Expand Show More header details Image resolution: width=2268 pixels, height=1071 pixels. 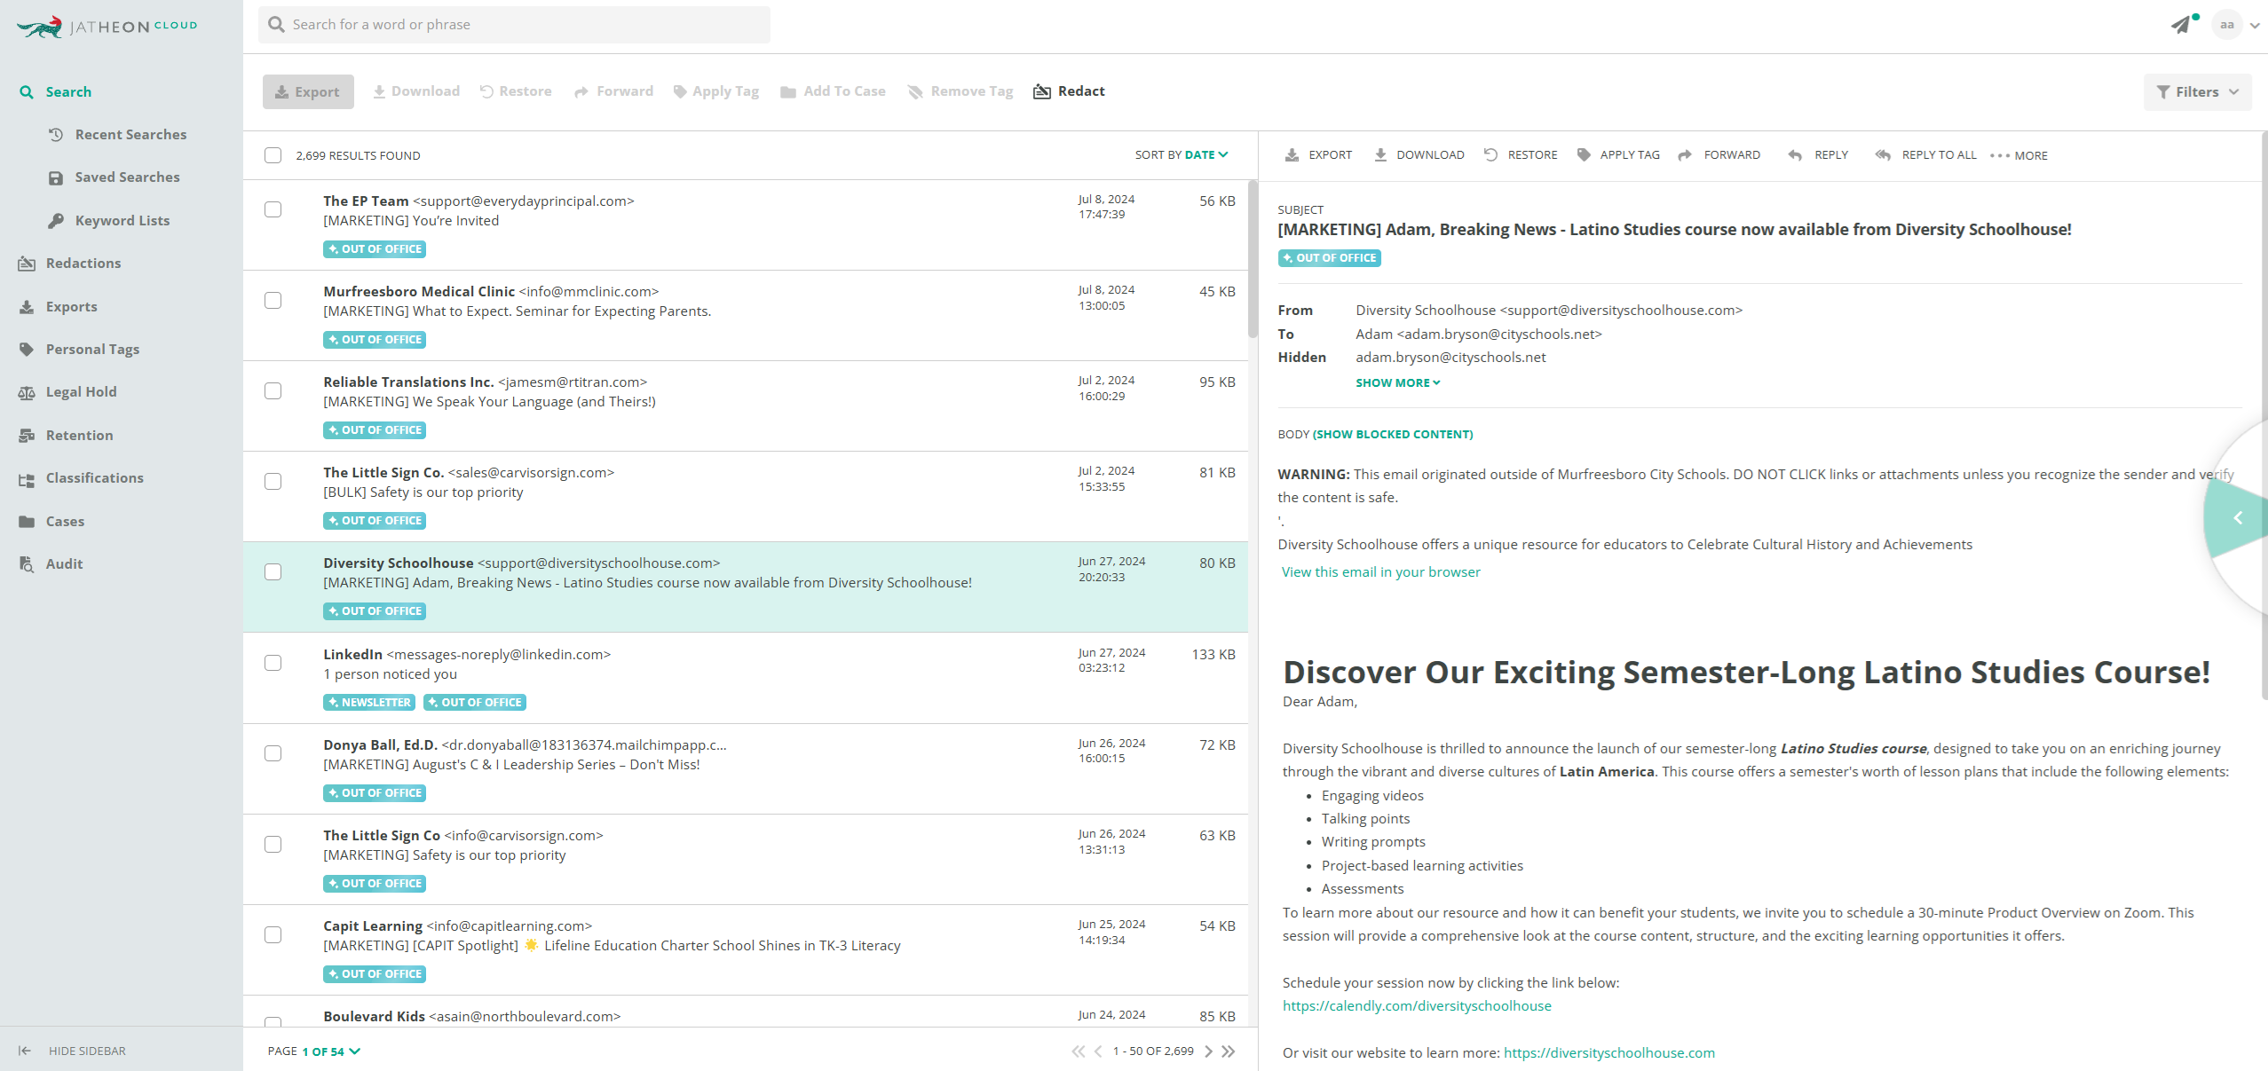click(1398, 383)
